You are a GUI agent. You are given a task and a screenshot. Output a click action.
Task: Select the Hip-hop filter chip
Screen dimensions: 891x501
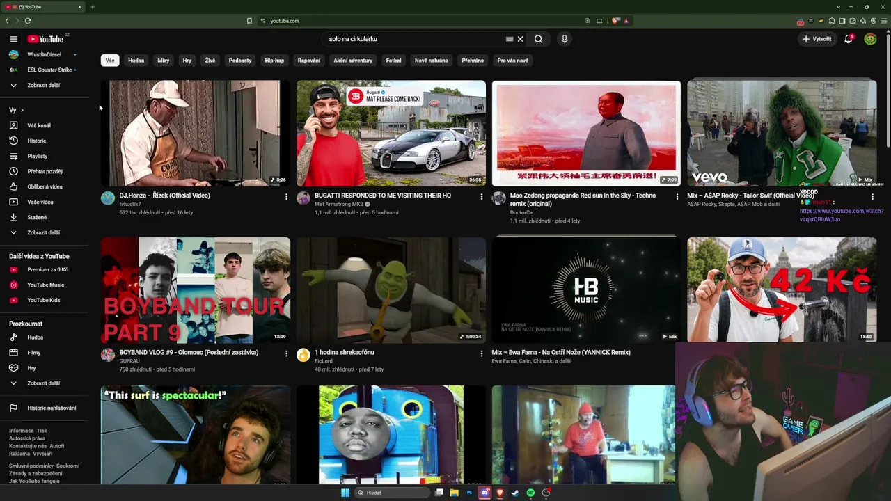[x=274, y=61]
